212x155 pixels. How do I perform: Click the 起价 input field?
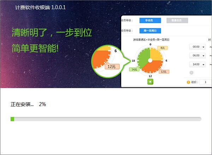[206, 82]
